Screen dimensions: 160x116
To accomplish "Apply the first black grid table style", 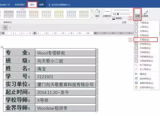I will pyautogui.click(x=9, y=14).
